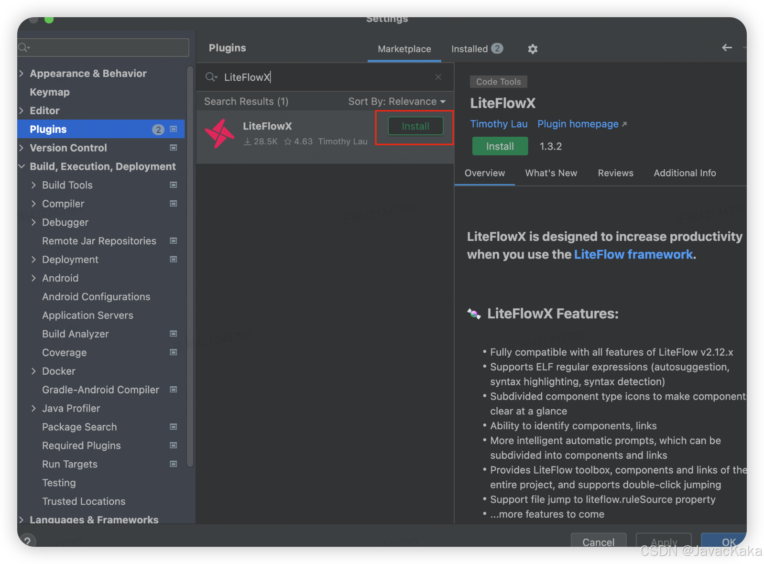Click the project-level icon beside Deployment

174,260
